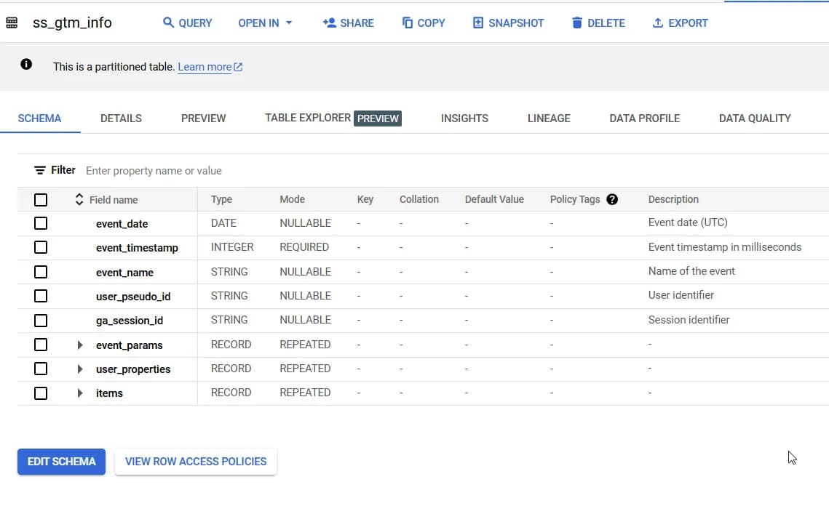This screenshot has height=514, width=829.
Task: Focus the Filter property name input
Action: tap(154, 171)
